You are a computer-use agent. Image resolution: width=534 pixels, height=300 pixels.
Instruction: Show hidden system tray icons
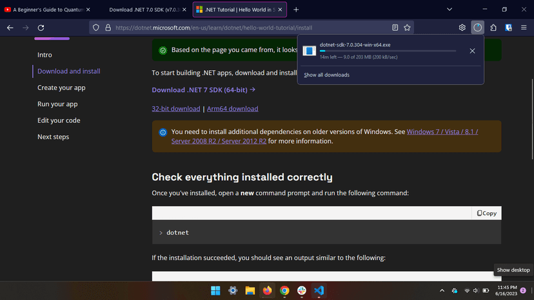tap(442, 291)
